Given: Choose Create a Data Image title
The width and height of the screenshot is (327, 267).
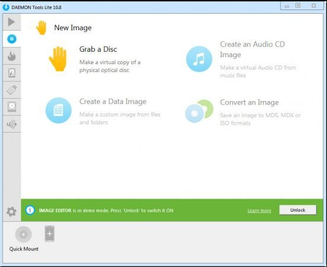Looking at the screenshot, I should pos(113,102).
